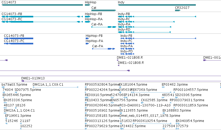
Task: Select the HipHop-PA protein feature
Action: [x=87, y=44]
